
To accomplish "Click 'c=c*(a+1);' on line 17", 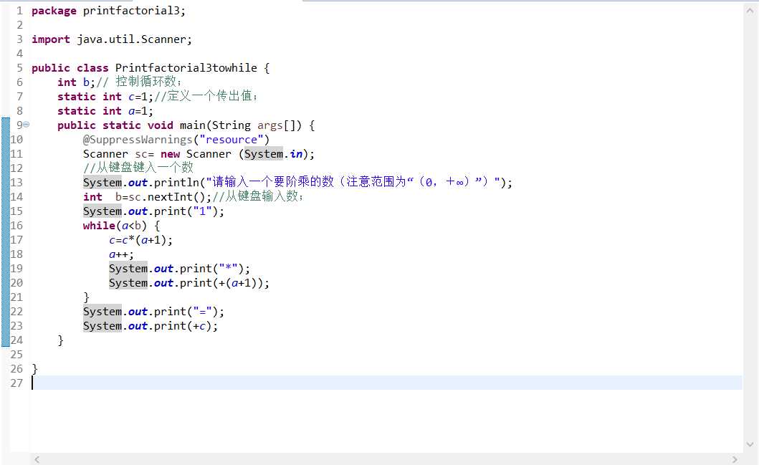I will tap(140, 240).
